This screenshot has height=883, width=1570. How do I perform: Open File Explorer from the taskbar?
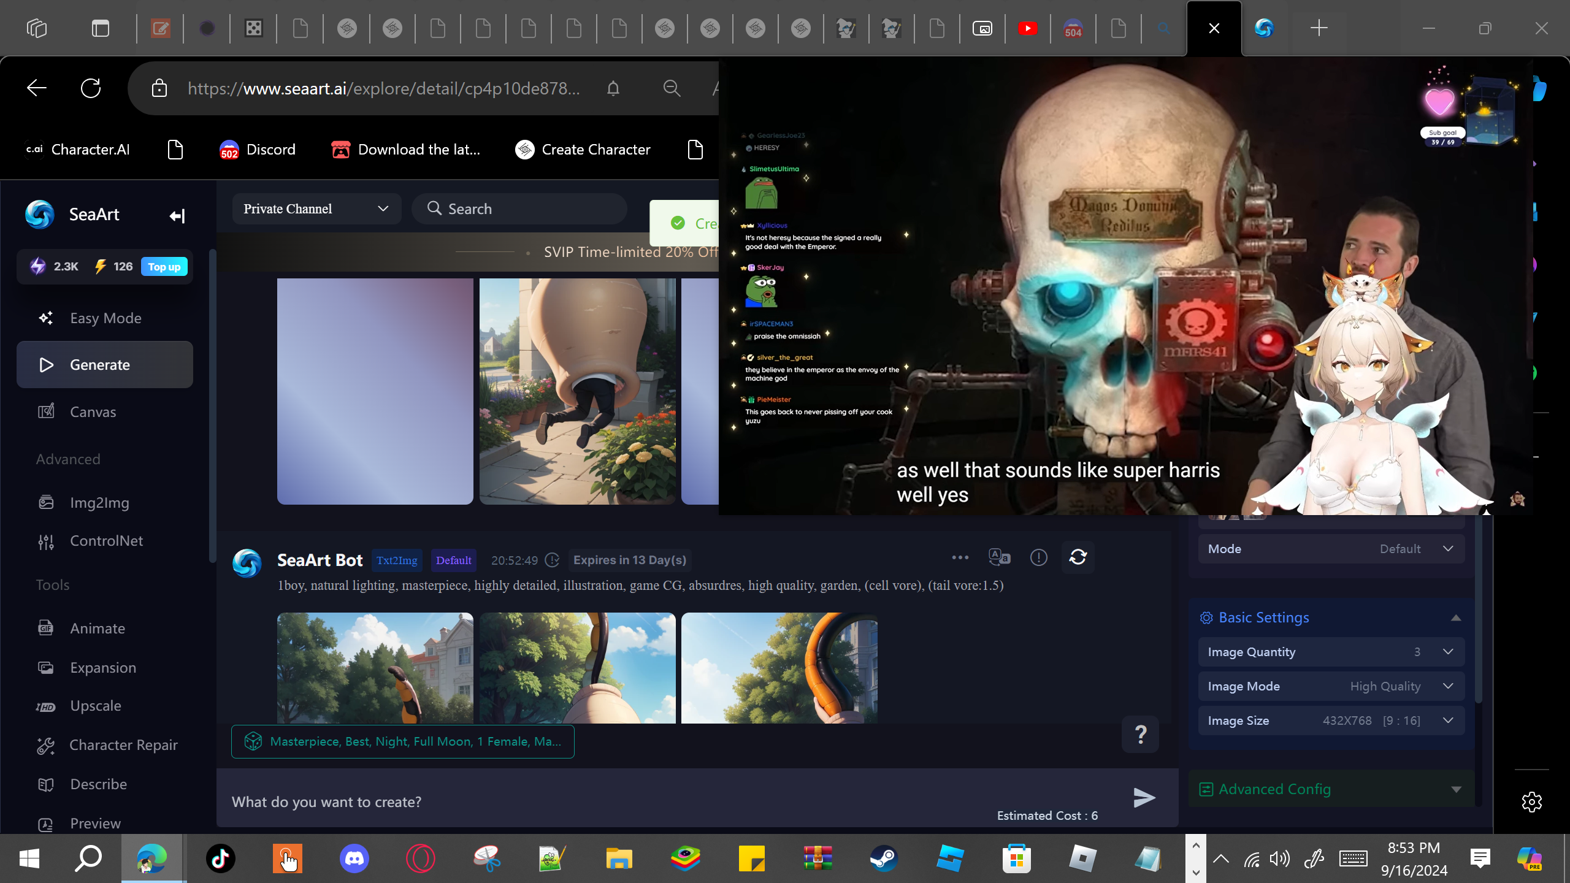point(619,858)
